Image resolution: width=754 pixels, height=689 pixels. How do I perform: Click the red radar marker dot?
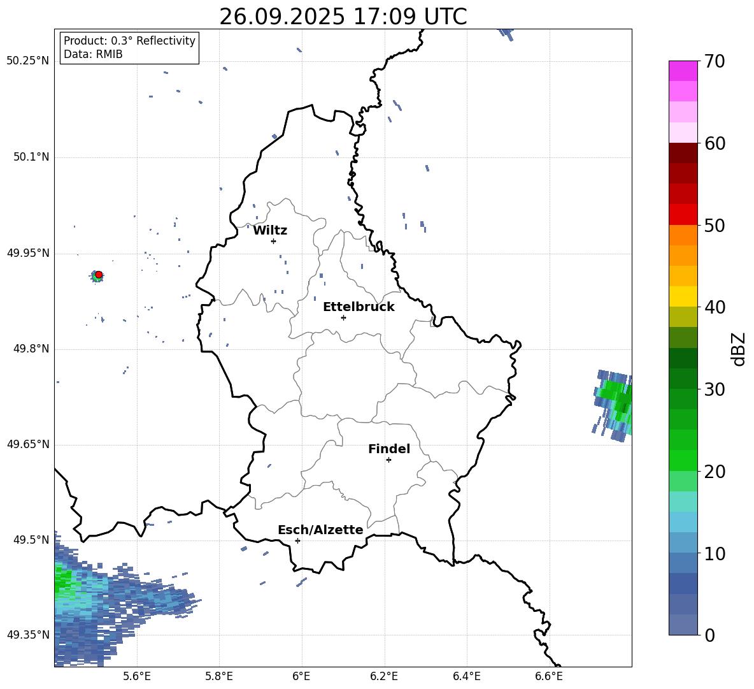click(99, 275)
